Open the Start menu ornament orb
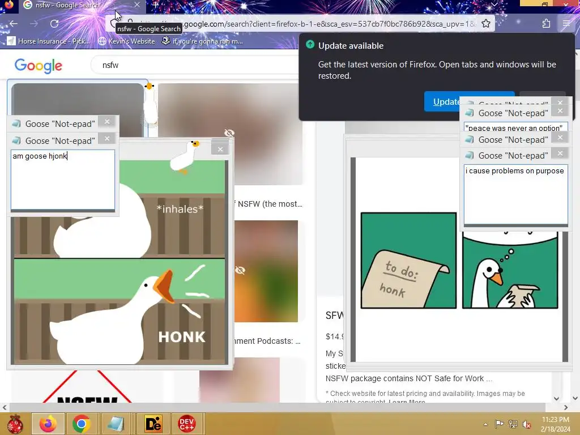Viewport: 580px width, 435px height. pos(15,424)
